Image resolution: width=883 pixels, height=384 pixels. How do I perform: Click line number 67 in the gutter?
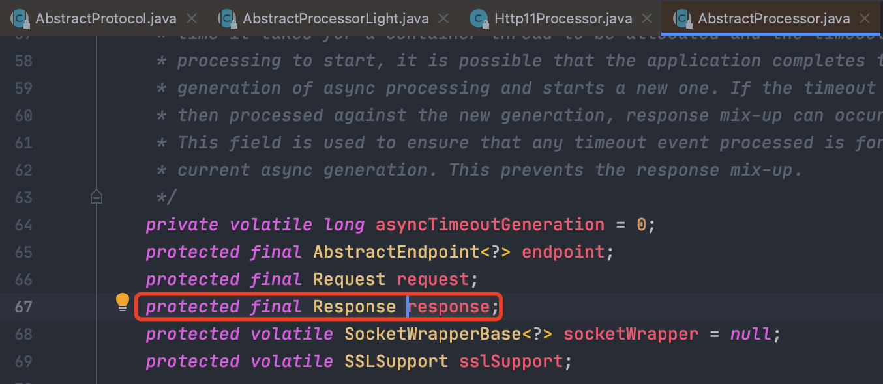(23, 307)
